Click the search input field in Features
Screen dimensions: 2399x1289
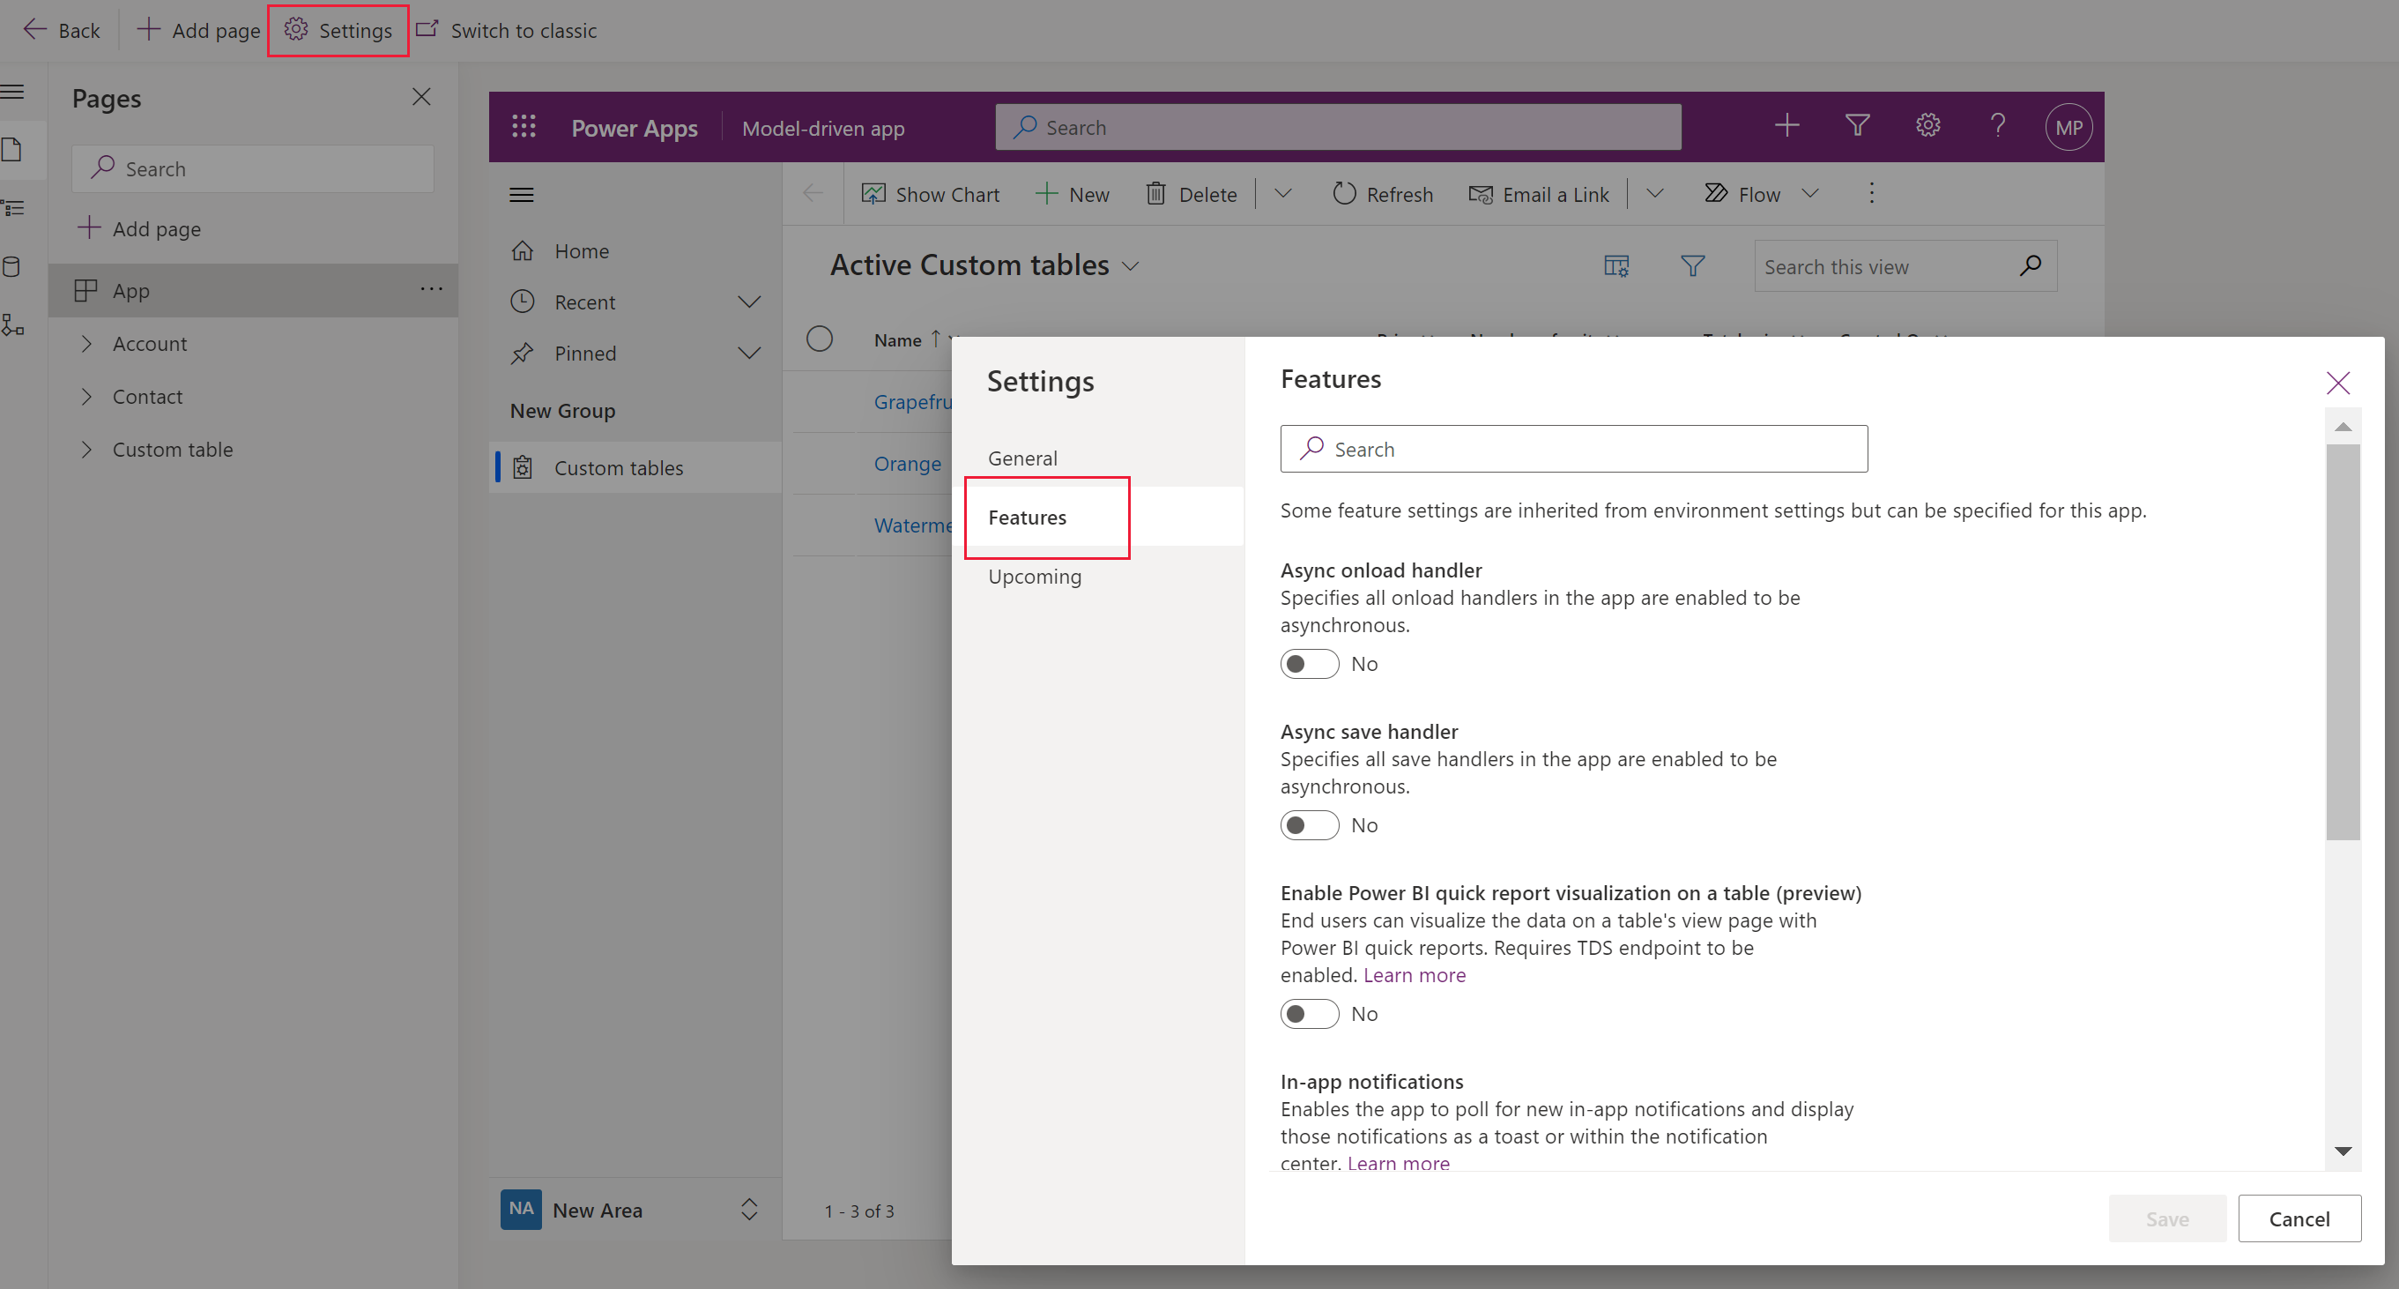[1574, 448]
